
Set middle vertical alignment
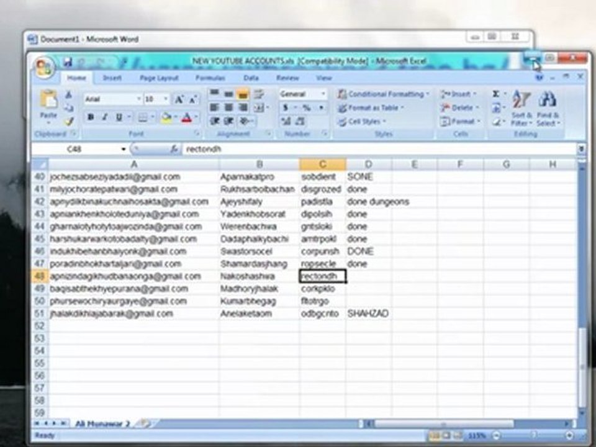[x=228, y=94]
